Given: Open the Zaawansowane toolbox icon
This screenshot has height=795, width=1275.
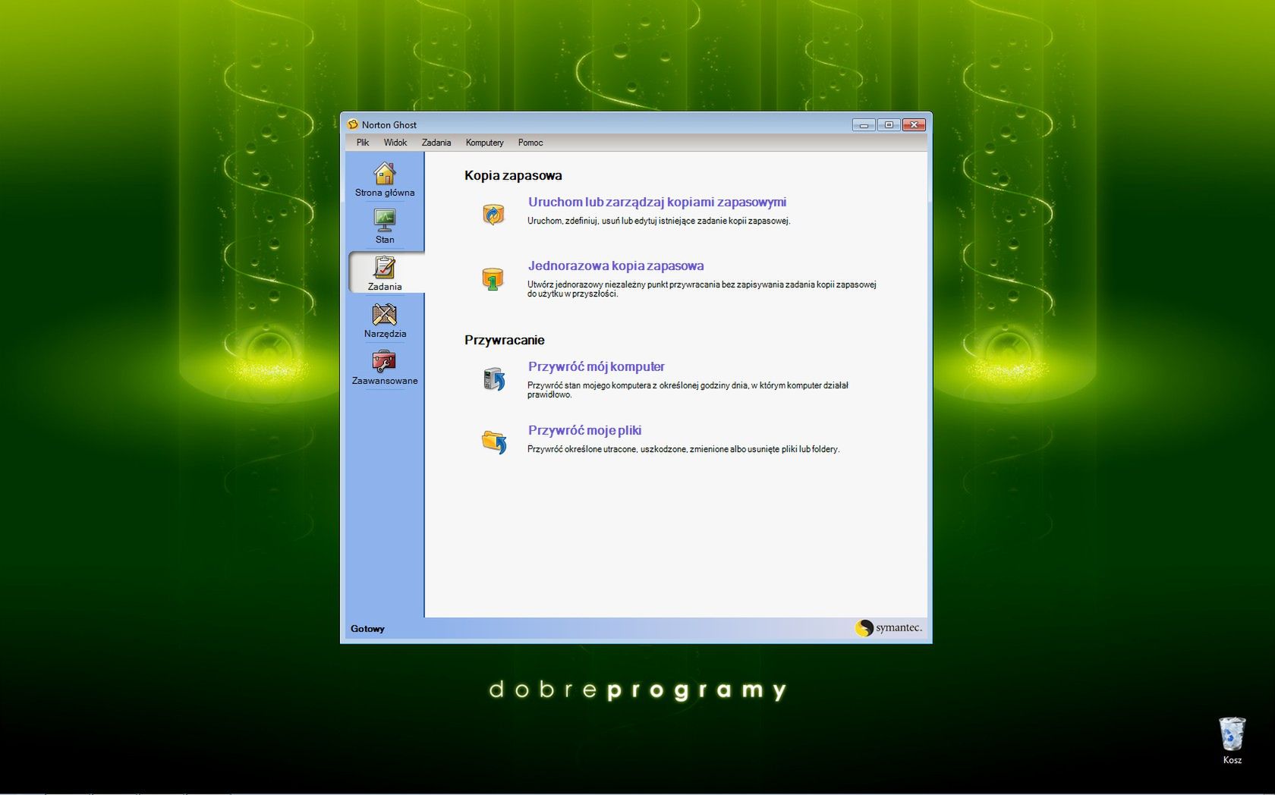Looking at the screenshot, I should pos(384,361).
